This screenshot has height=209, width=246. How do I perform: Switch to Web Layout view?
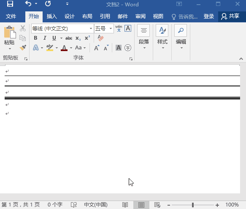pos(157,205)
